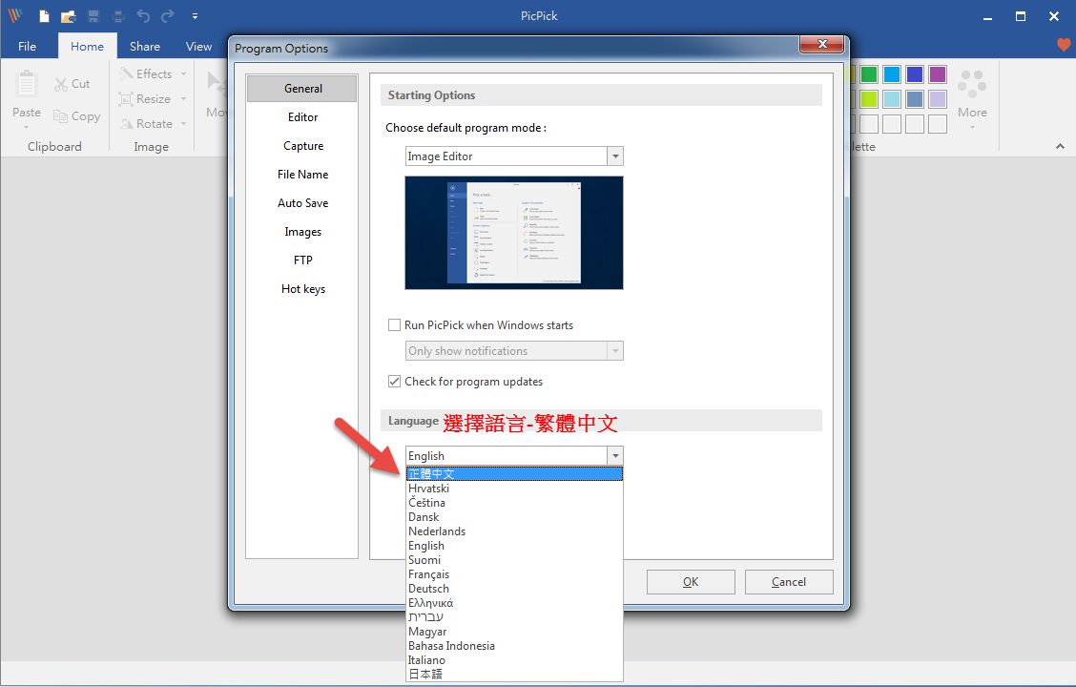Switch to the Share ribbon tab

145,46
